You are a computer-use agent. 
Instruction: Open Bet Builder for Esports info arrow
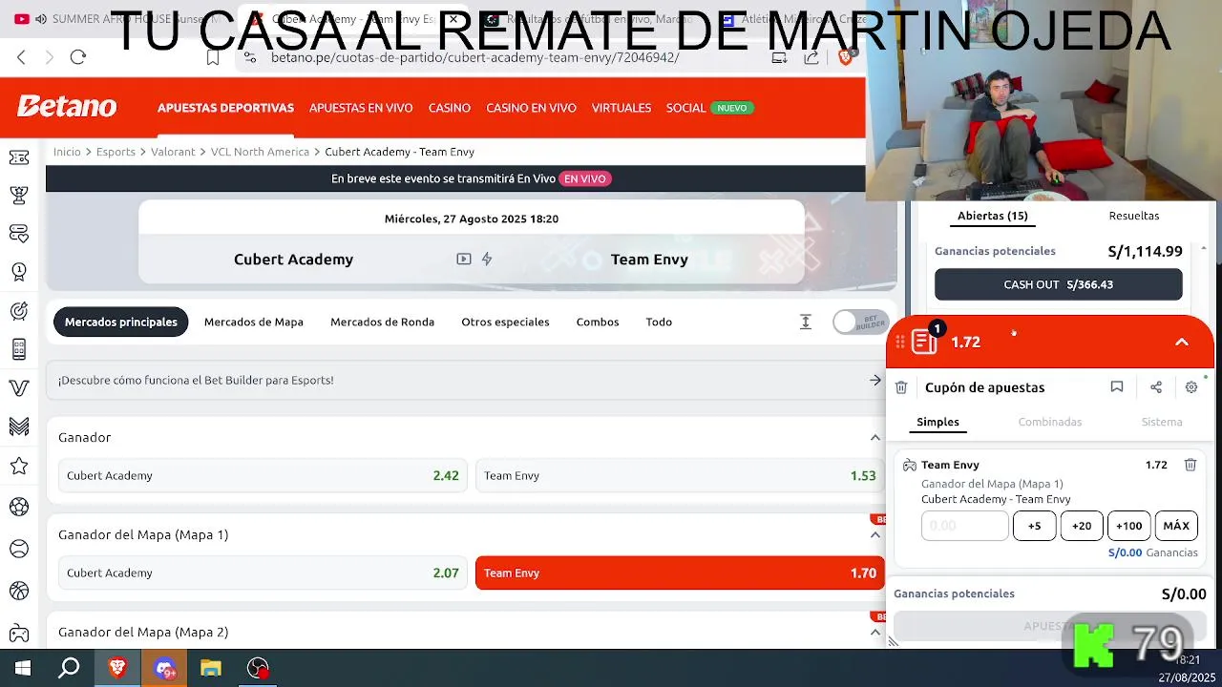click(875, 380)
